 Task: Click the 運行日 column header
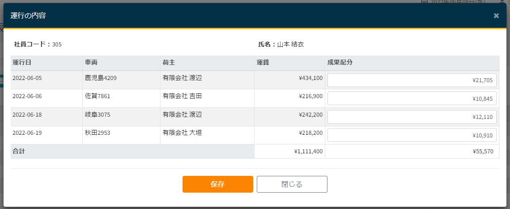click(x=22, y=62)
